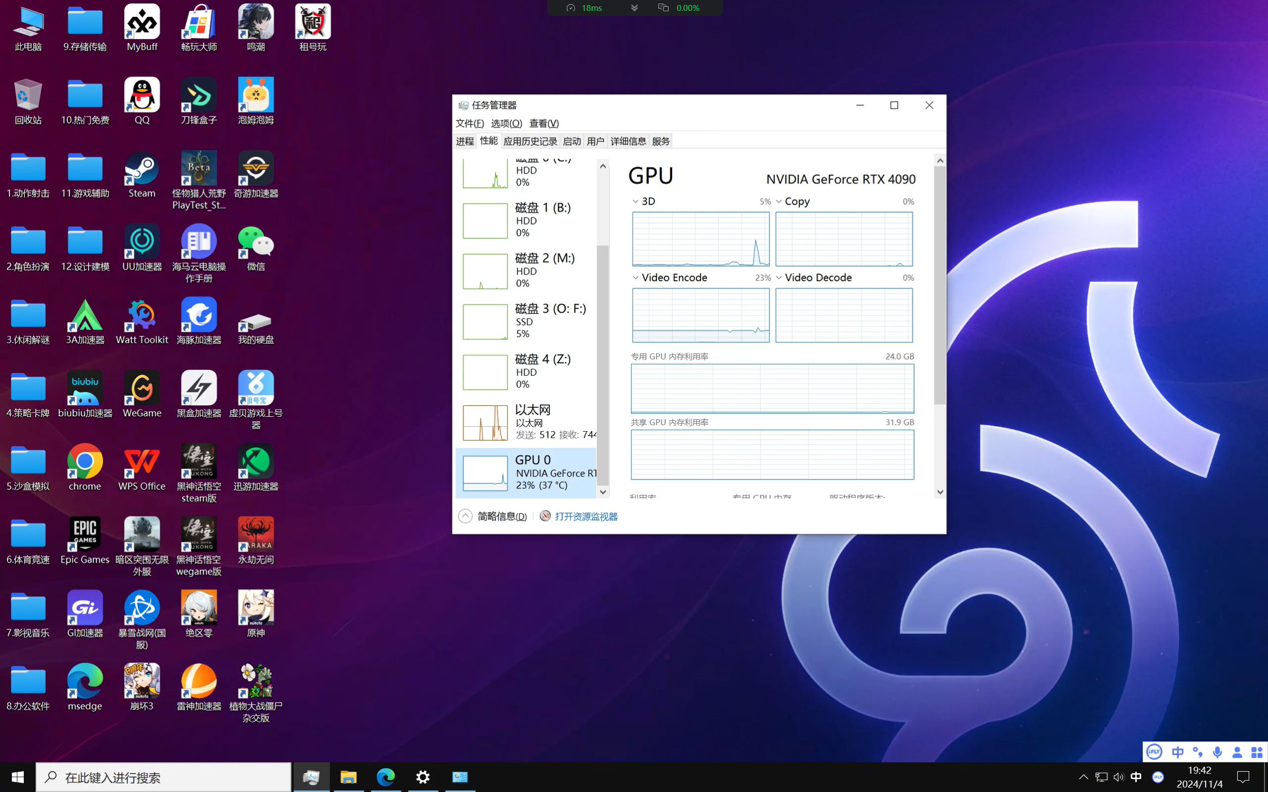Open the msedge desktop shortcut
Viewport: 1268px width, 792px height.
(x=85, y=687)
